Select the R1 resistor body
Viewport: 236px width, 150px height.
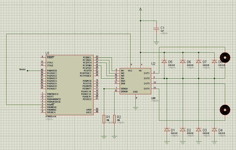pos(104,119)
